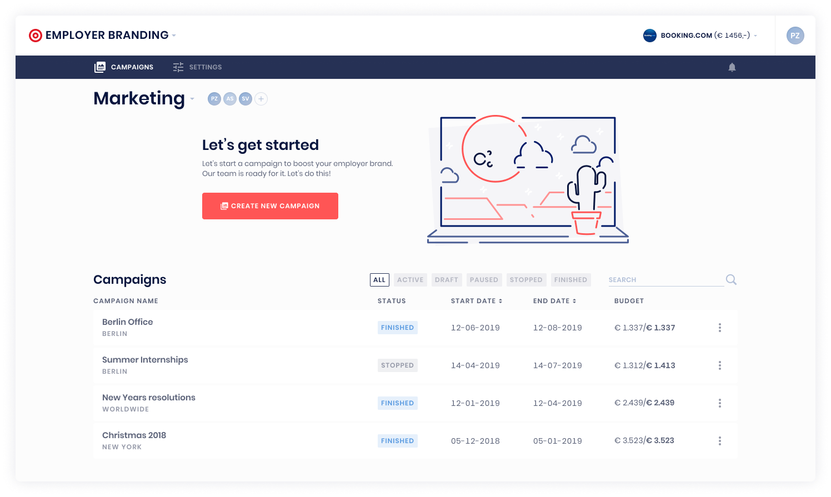This screenshot has width=831, height=497.
Task: Open the Berlin Office campaign
Action: pyautogui.click(x=128, y=322)
